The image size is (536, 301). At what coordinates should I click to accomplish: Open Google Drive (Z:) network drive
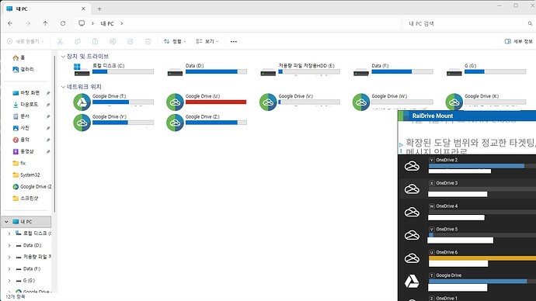[x=207, y=122]
